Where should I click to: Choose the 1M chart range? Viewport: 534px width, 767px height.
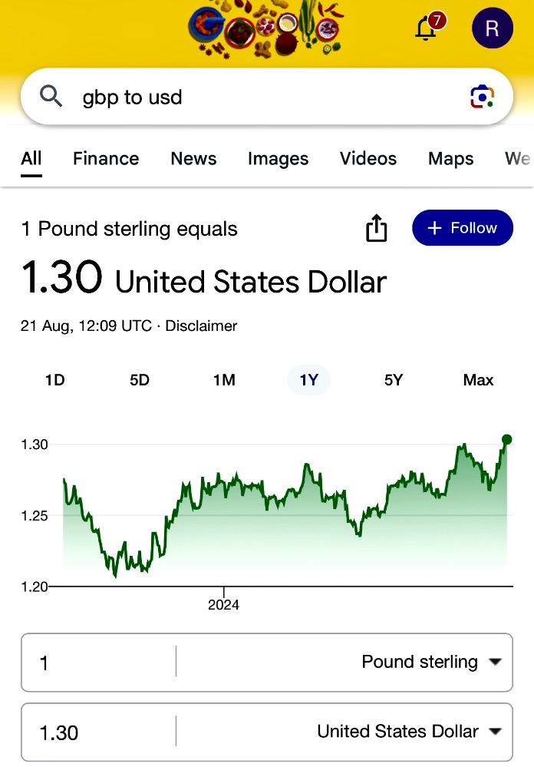pyautogui.click(x=224, y=380)
